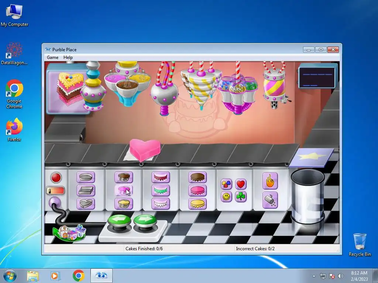378x283 pixels.
Task: Apply the white filling layer button
Action: click(x=161, y=203)
